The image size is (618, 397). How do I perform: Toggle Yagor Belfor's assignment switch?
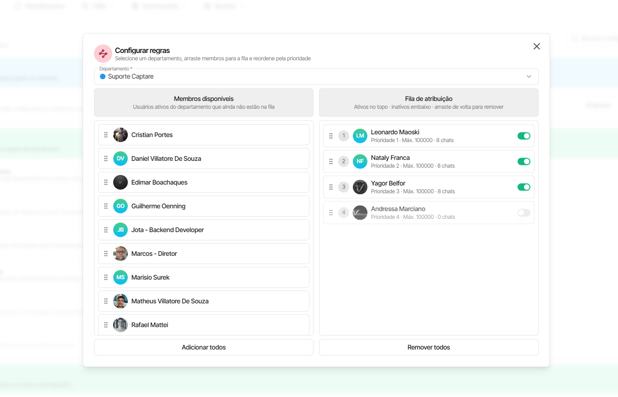click(524, 187)
